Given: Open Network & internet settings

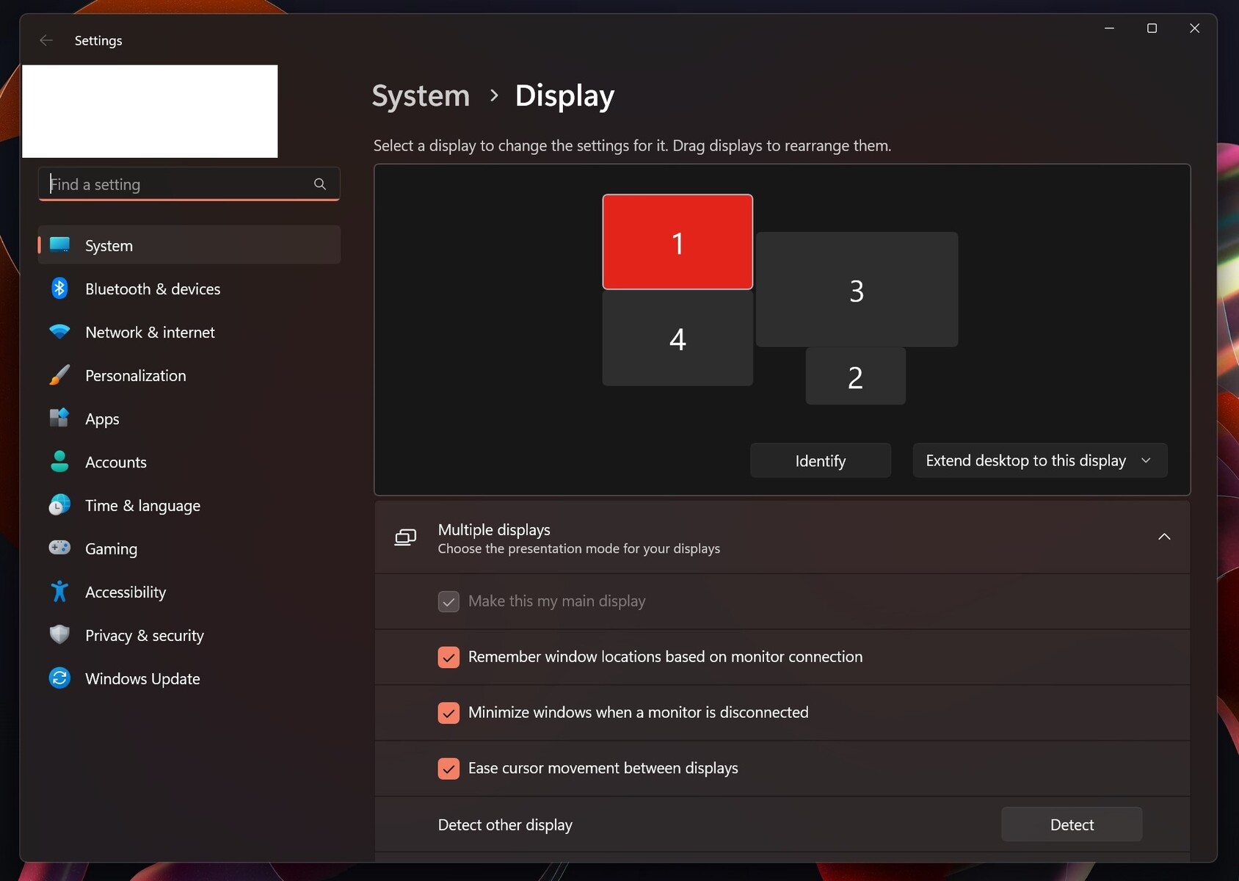Looking at the screenshot, I should [189, 332].
